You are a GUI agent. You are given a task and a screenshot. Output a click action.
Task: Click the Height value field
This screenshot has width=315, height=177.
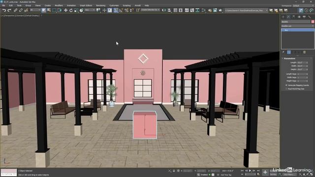click(301, 69)
